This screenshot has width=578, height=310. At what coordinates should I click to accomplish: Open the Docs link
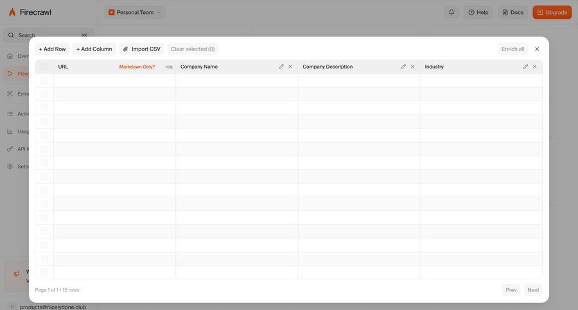tap(512, 12)
